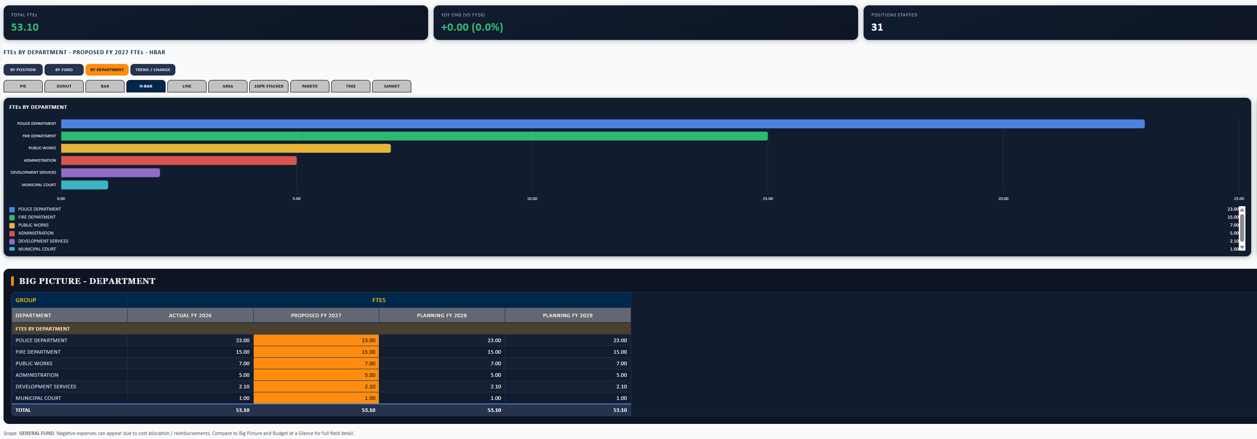Screen dimensions: 1257x439
Task: Display the Pareto chart
Action: [x=310, y=86]
